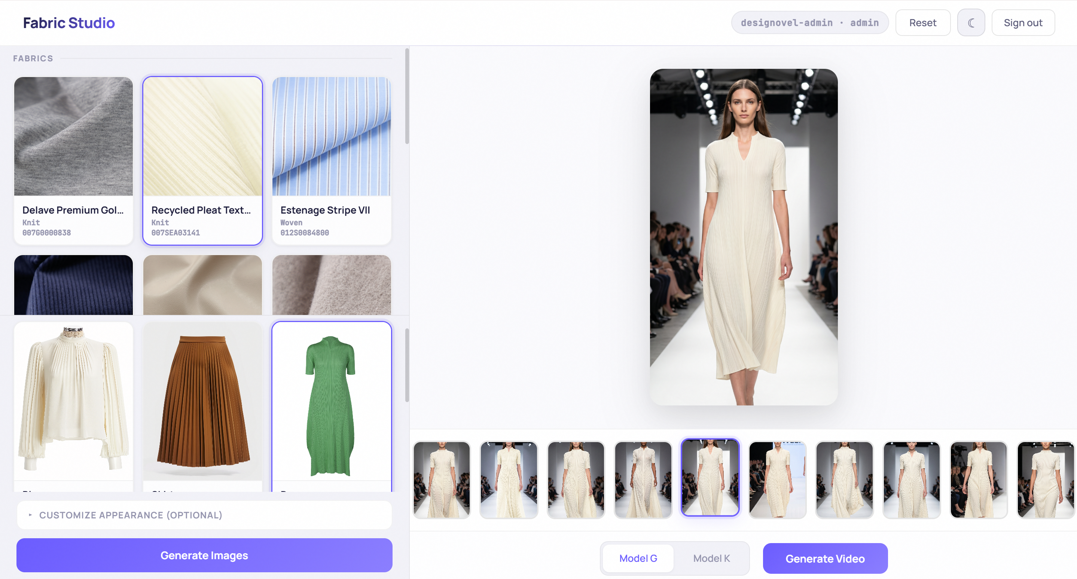View the seventh generated runway thumbnail
This screenshot has height=579, width=1077.
pyautogui.click(x=844, y=480)
